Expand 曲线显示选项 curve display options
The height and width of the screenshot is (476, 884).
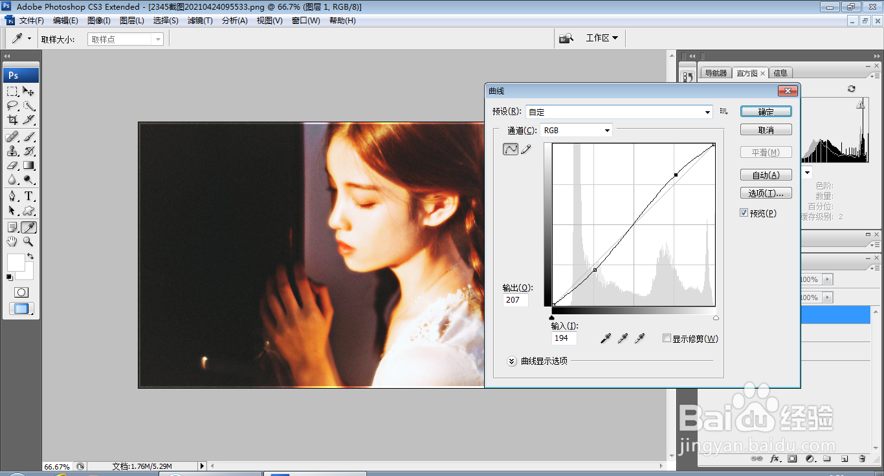tap(512, 361)
